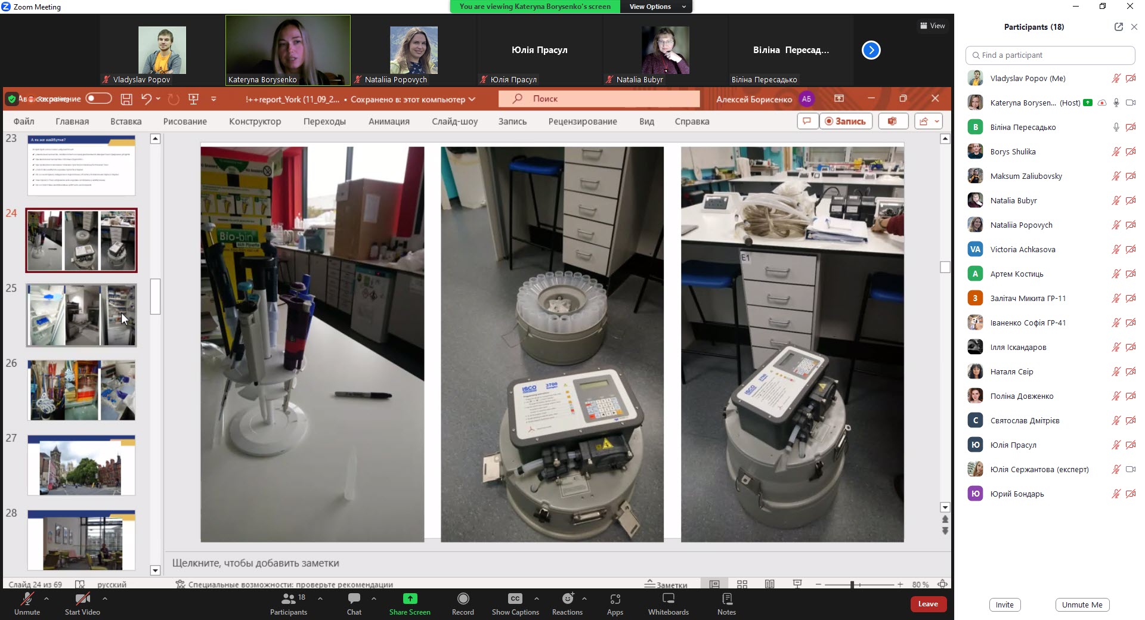The width and height of the screenshot is (1145, 620).
Task: Start Video in Zoom toolbar
Action: coord(82,599)
